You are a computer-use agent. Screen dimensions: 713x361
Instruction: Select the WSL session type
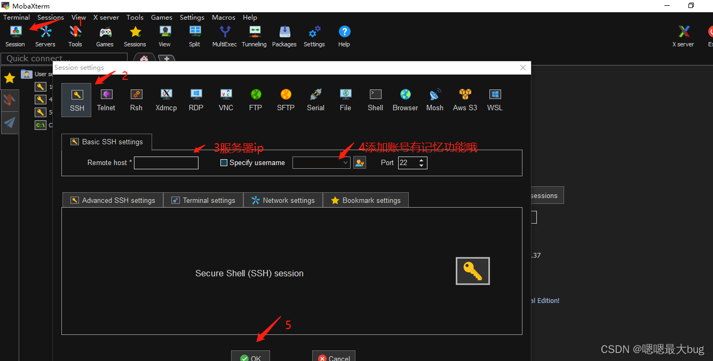[x=495, y=100]
